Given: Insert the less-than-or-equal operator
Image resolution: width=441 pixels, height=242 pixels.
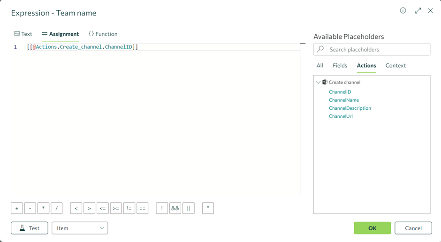Looking at the screenshot, I should (x=103, y=208).
